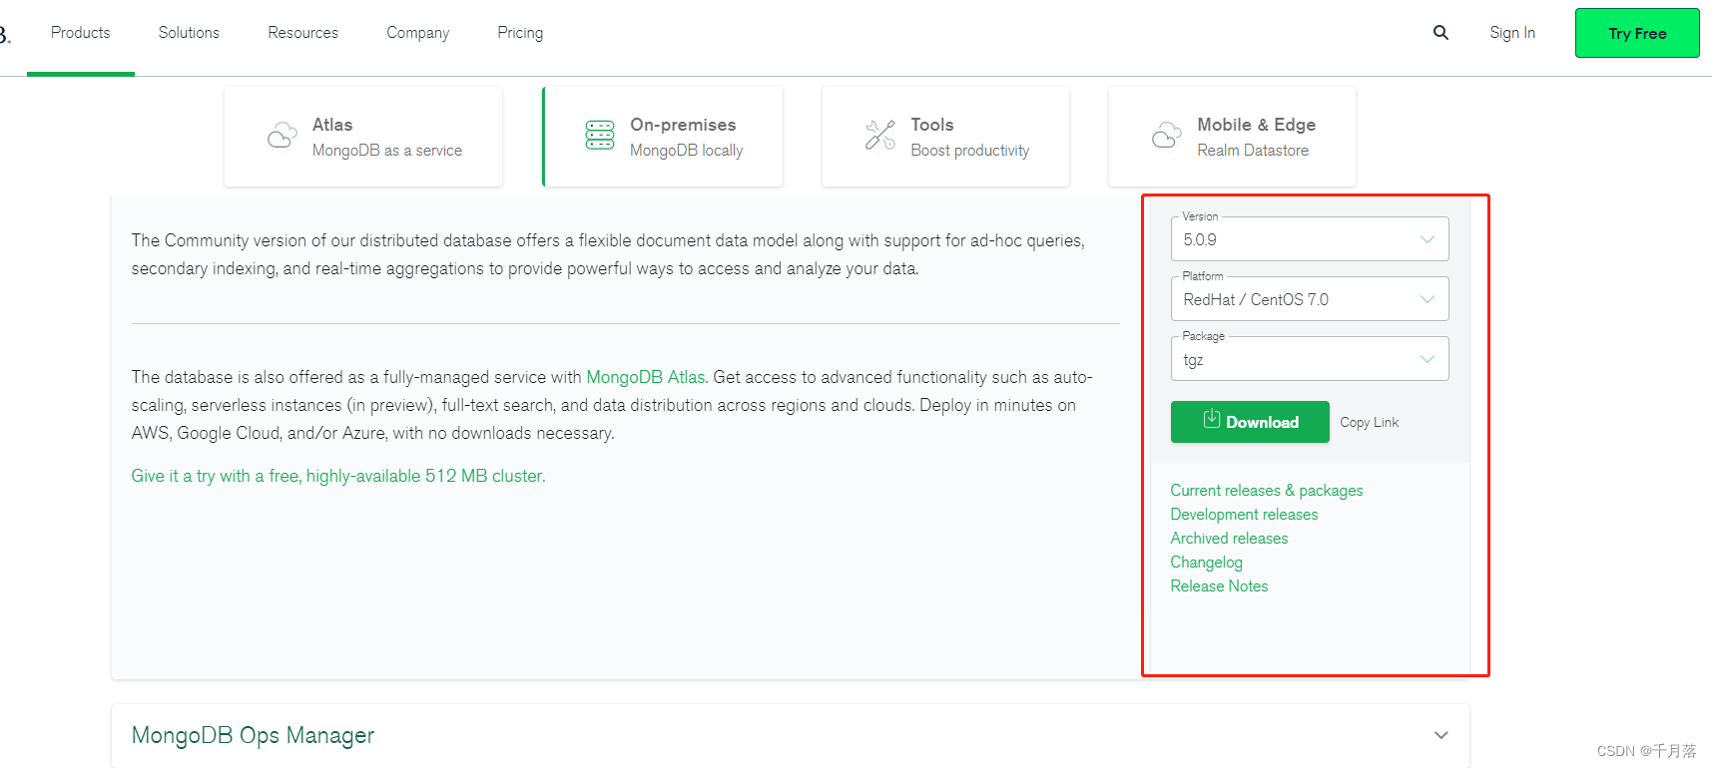Image resolution: width=1712 pixels, height=768 pixels.
Task: Click the Sign In link
Action: tap(1512, 33)
